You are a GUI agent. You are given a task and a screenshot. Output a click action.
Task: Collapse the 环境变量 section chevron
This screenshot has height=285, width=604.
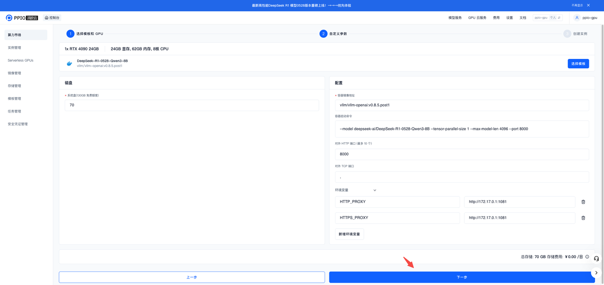[x=375, y=190]
